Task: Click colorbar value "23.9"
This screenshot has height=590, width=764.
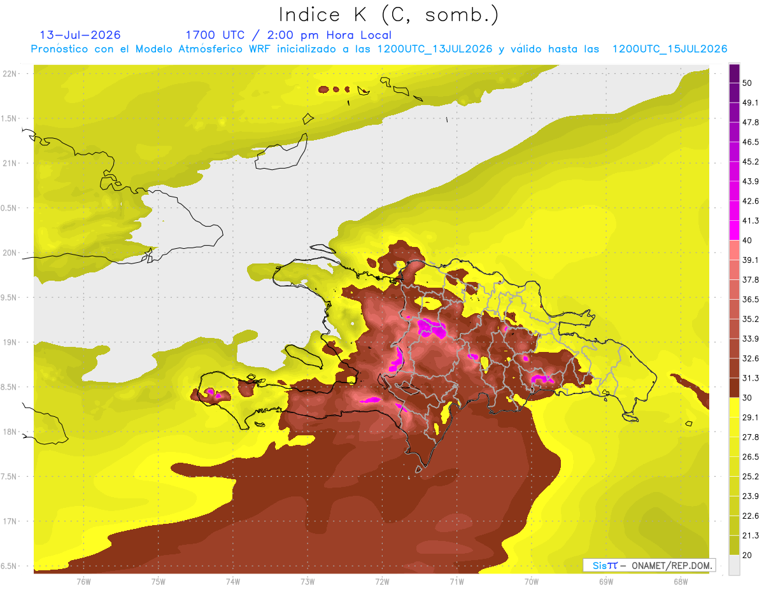Action: tap(751, 496)
